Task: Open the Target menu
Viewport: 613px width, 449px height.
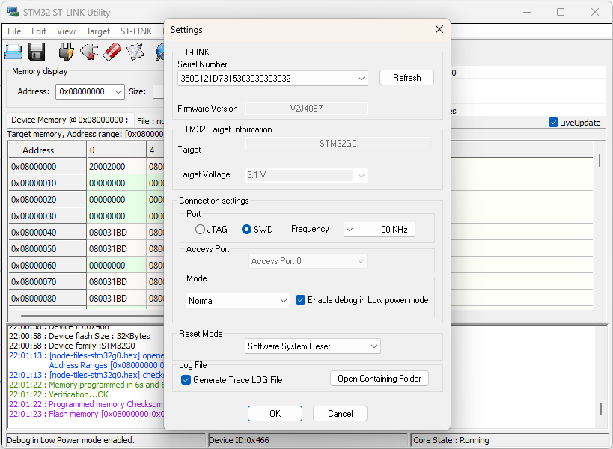Action: coord(98,31)
